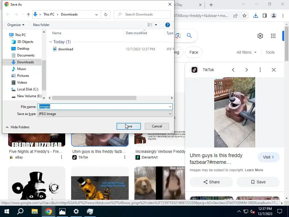This screenshot has height=217, width=289.
Task: Open Google quick settings gear
Action: [260, 36]
